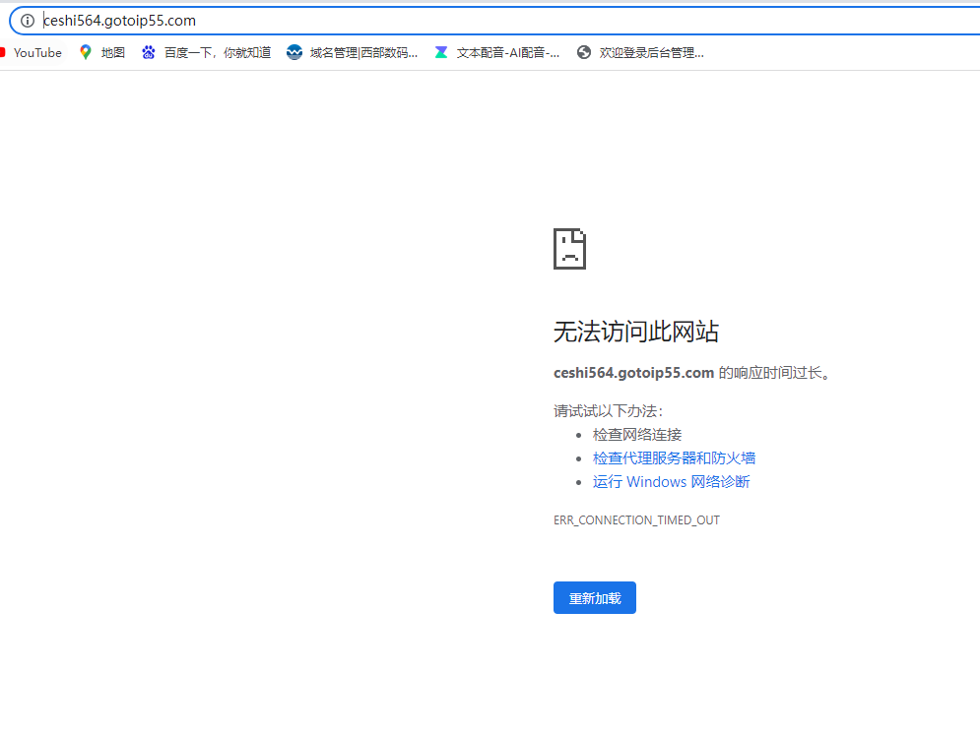The height and width of the screenshot is (731, 980).
Task: Open the 百度一下，你就知道 bookmark
Action: click(218, 53)
